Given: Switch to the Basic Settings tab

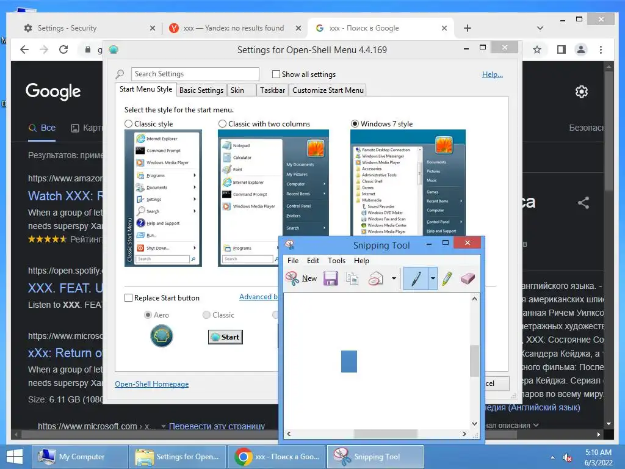Looking at the screenshot, I should 201,90.
